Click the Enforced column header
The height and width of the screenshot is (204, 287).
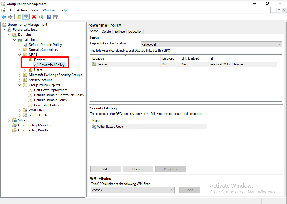[170, 58]
